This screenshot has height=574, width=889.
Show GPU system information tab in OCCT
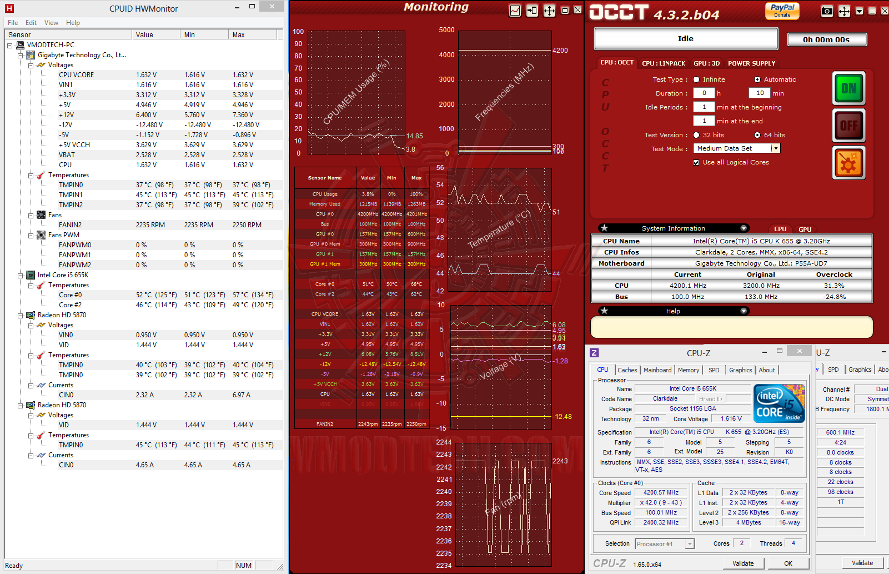[x=805, y=229]
